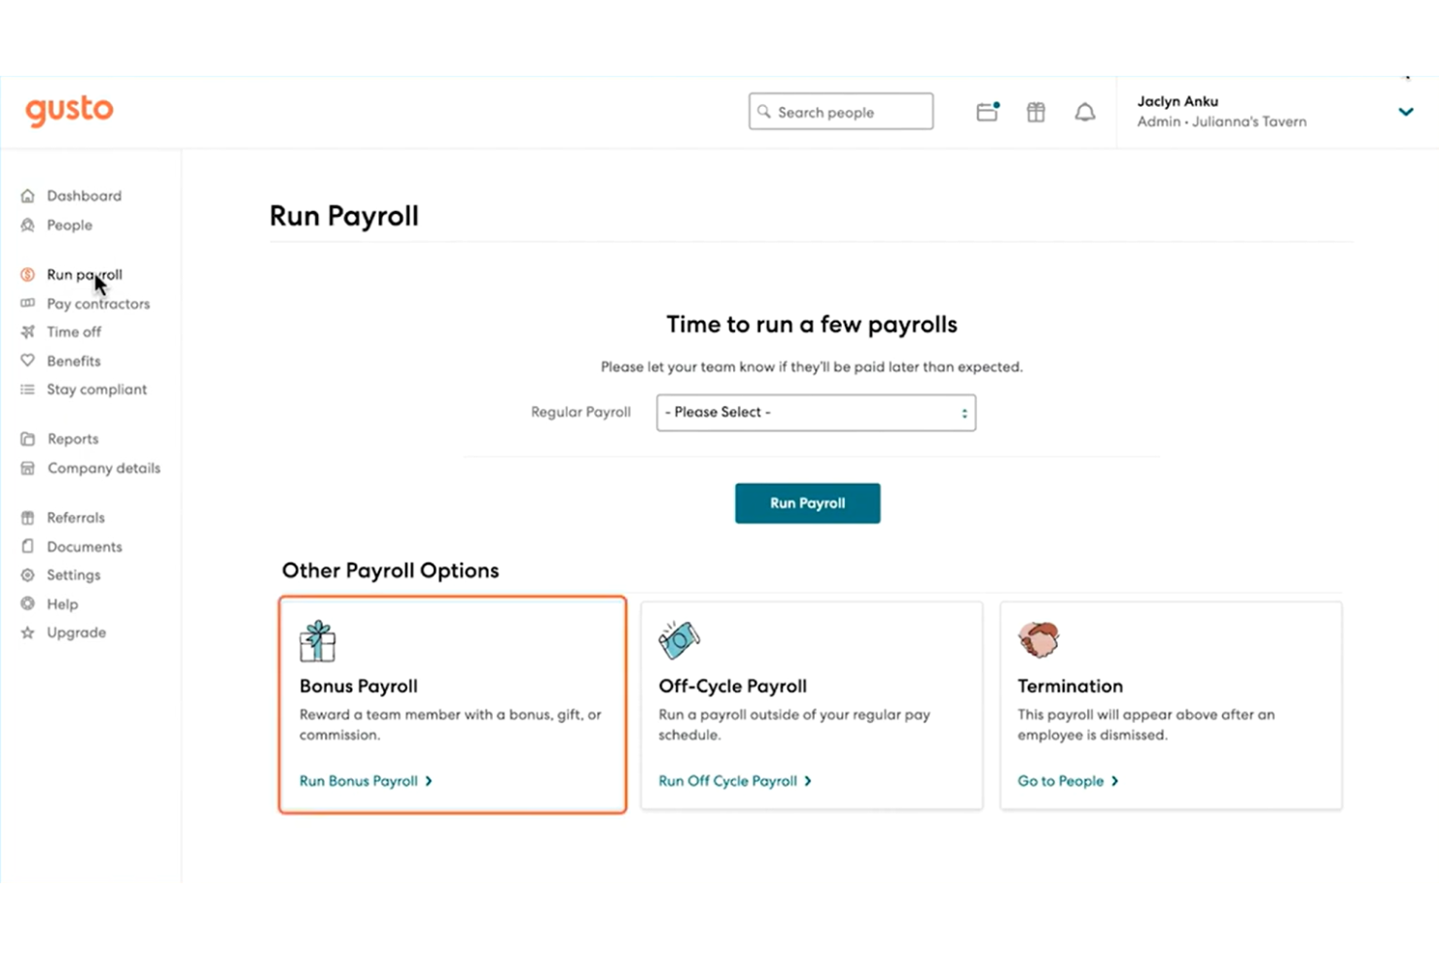Open the notifications bell
Image resolution: width=1439 pixels, height=959 pixels.
[x=1085, y=113]
